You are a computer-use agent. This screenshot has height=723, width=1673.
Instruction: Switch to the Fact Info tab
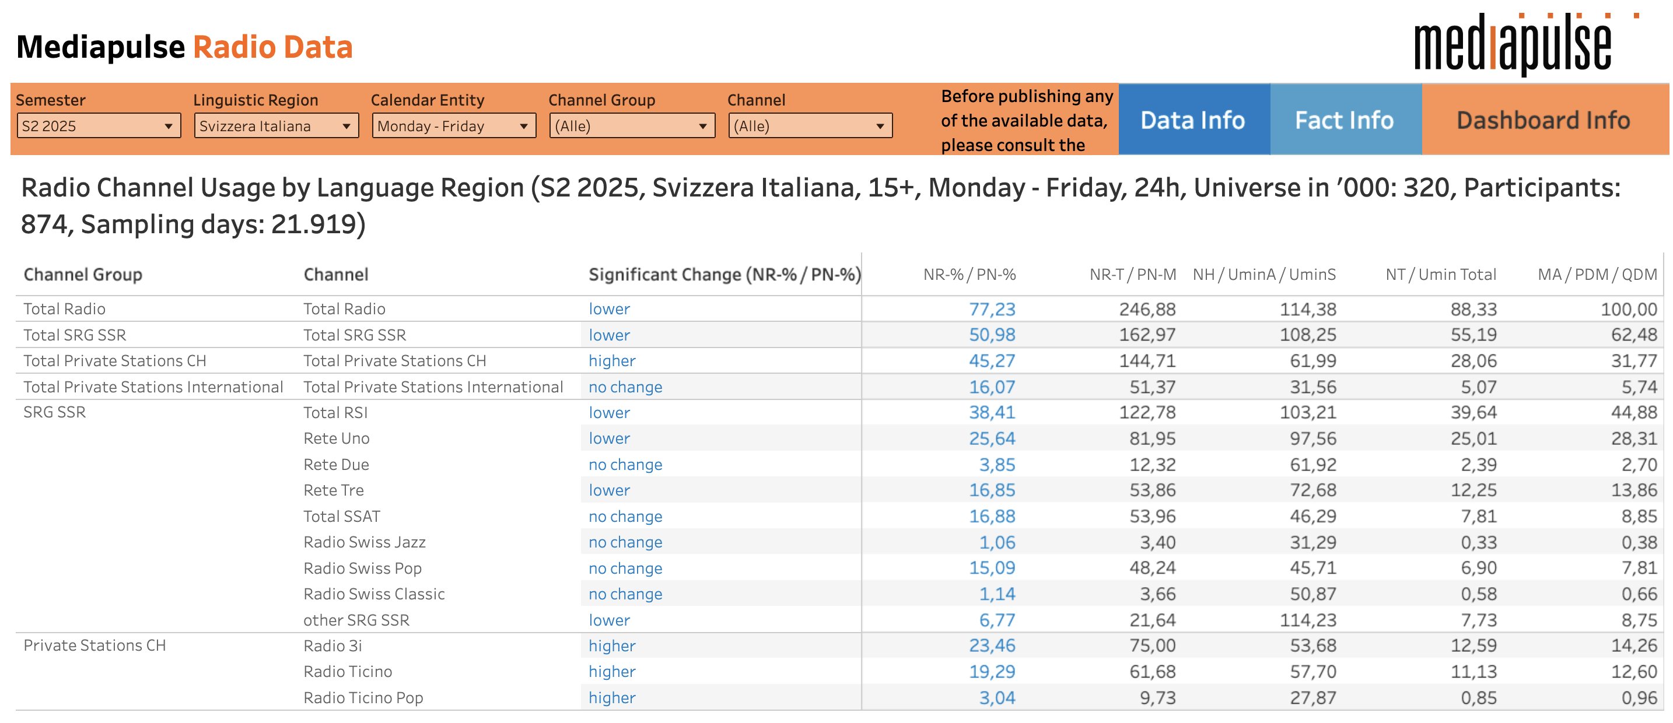tap(1345, 120)
